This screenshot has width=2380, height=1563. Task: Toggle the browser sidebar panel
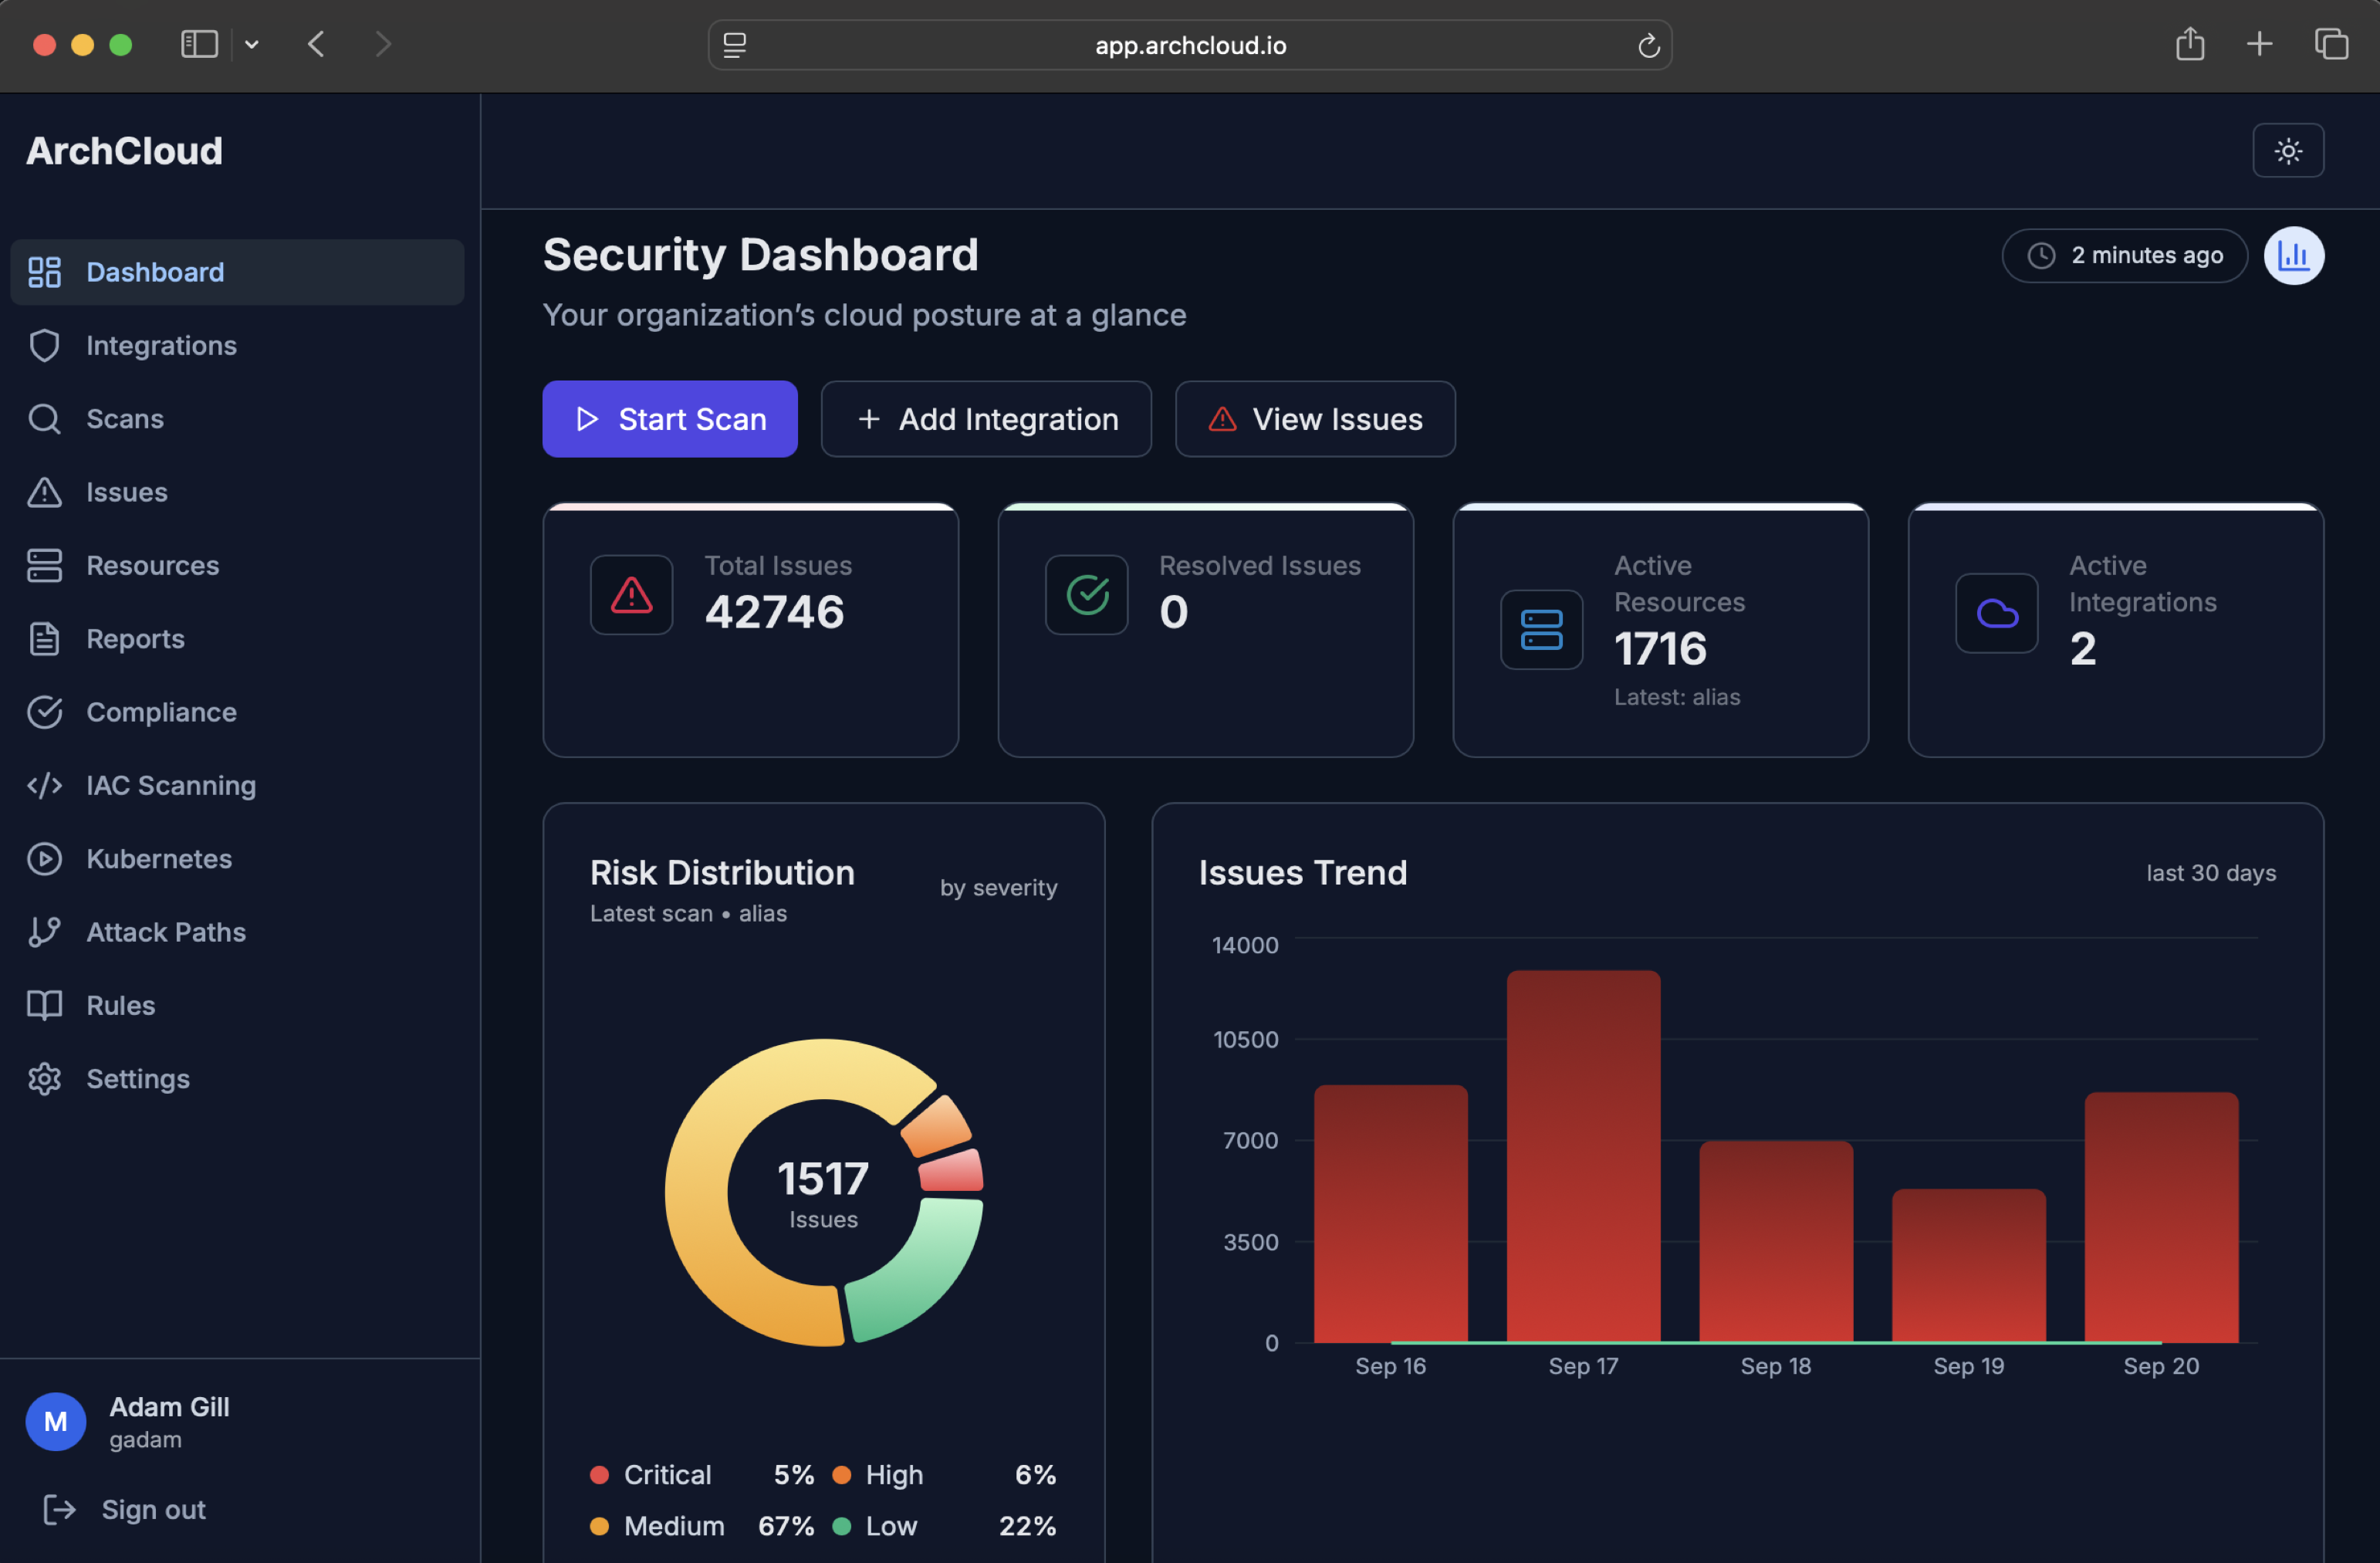[x=198, y=44]
